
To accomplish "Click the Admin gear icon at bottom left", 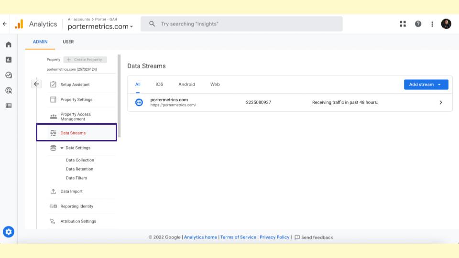I will (x=9, y=232).
